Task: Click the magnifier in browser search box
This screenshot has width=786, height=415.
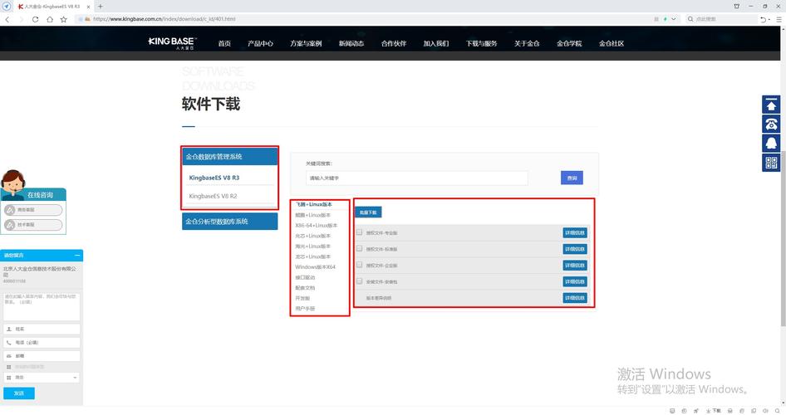Action: click(x=690, y=19)
